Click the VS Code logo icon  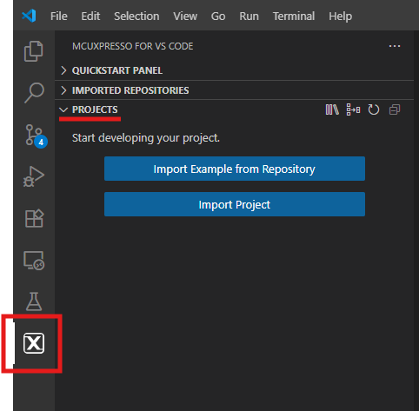click(x=29, y=16)
